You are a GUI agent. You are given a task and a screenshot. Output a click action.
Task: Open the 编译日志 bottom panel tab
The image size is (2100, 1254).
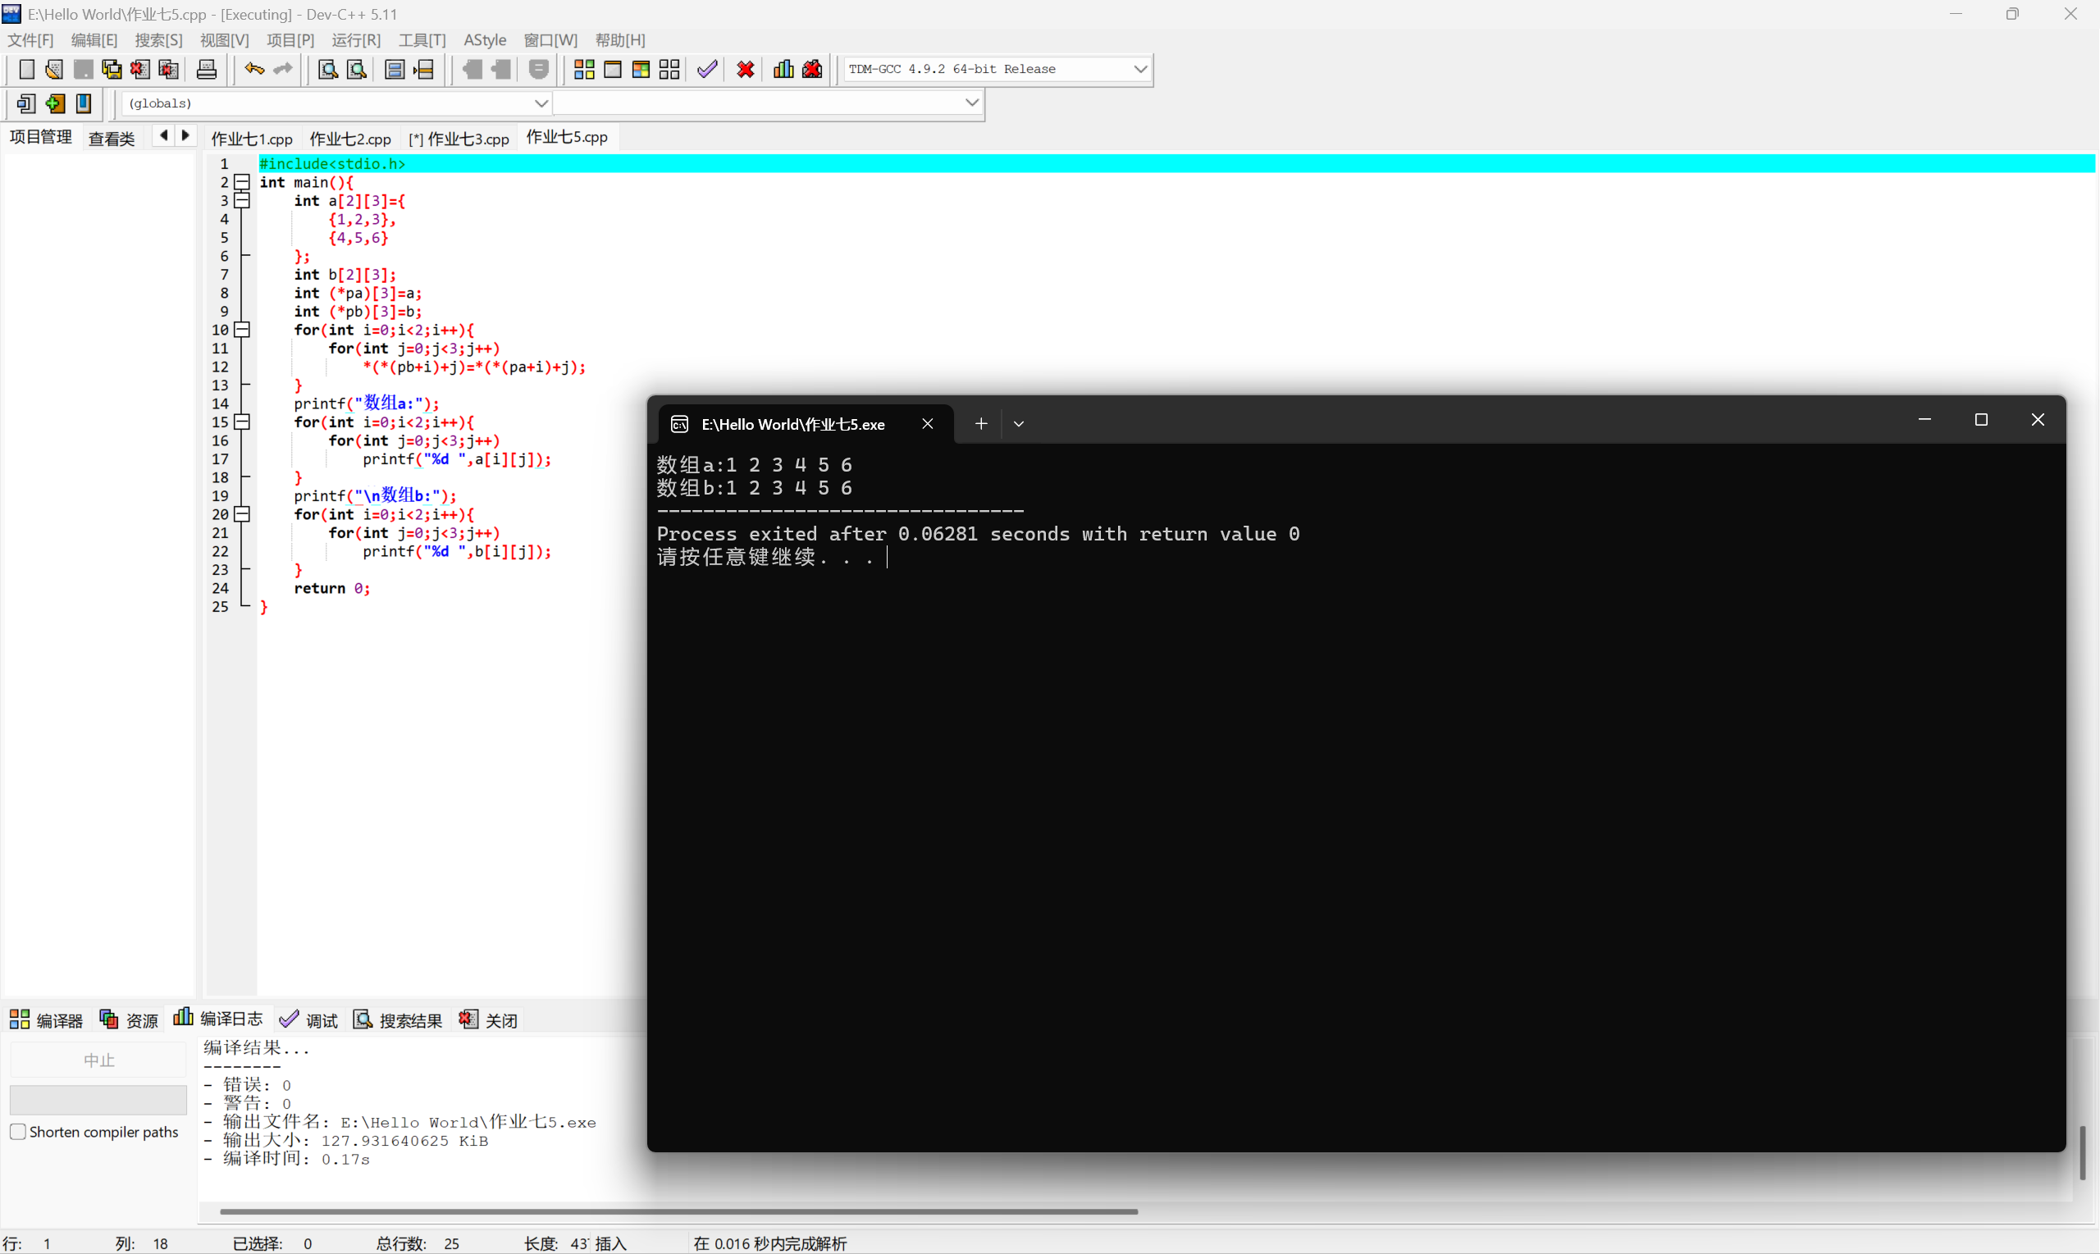tap(218, 1020)
